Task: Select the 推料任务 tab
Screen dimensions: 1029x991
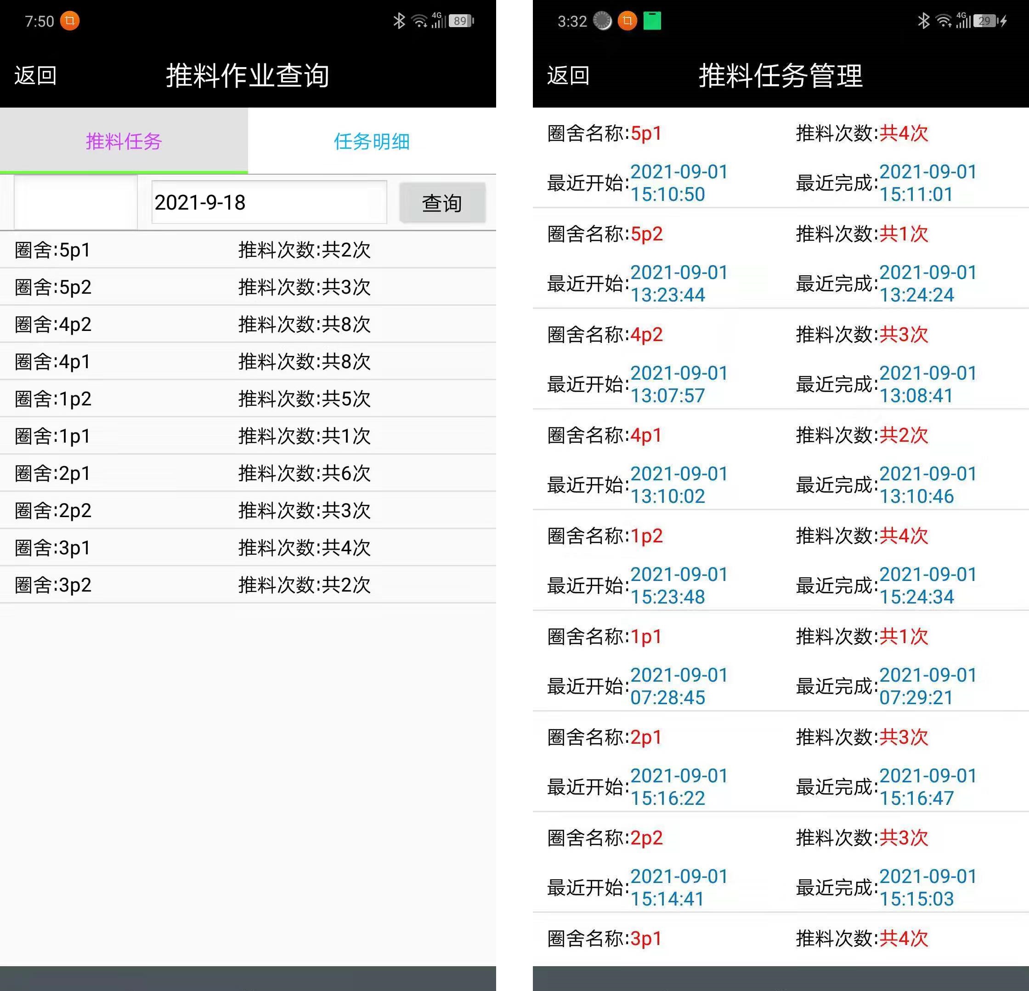Action: [124, 141]
